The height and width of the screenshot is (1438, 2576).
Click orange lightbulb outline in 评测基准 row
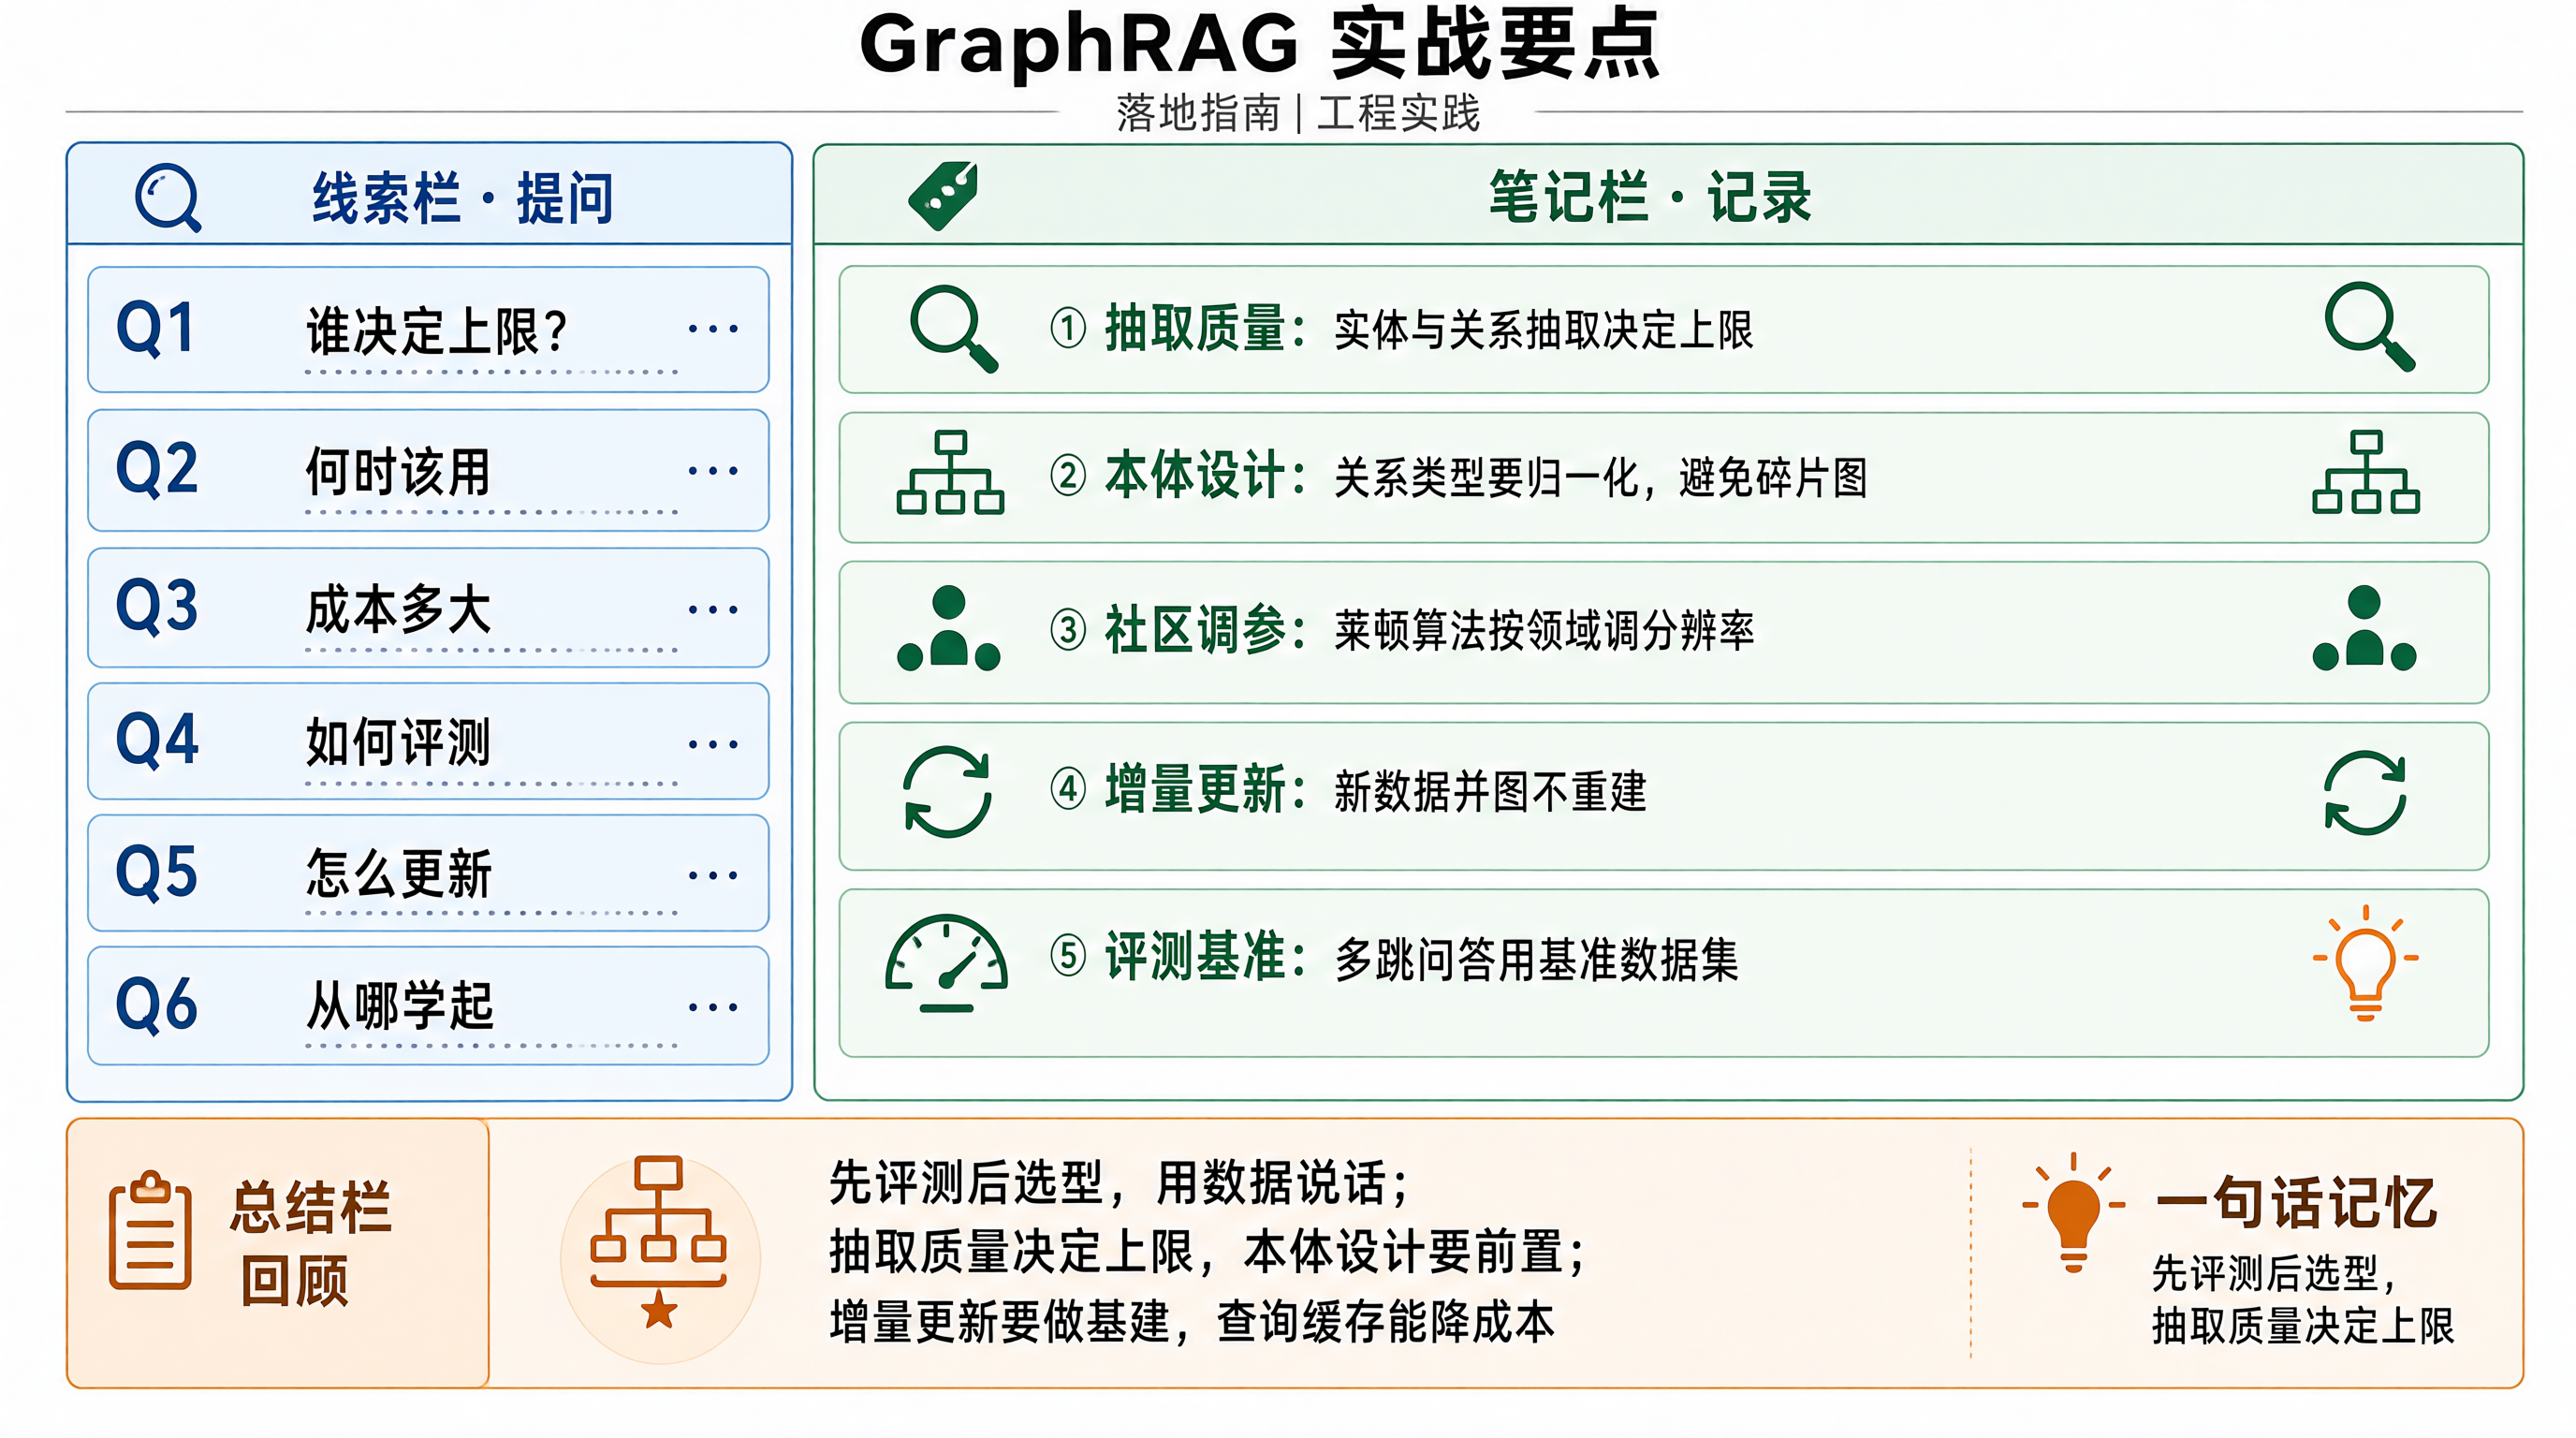coord(2366,962)
